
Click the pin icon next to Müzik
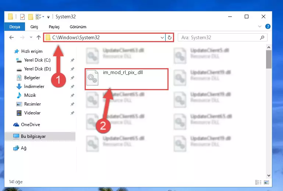[72, 95]
